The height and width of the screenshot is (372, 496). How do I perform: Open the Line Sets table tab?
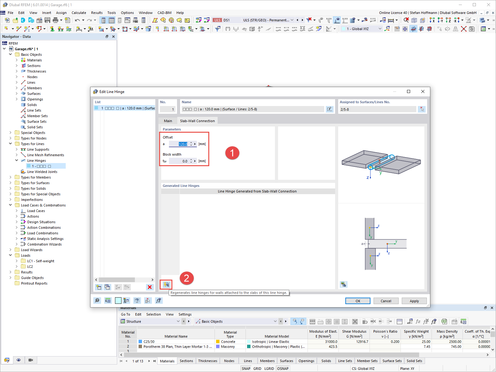pos(345,361)
